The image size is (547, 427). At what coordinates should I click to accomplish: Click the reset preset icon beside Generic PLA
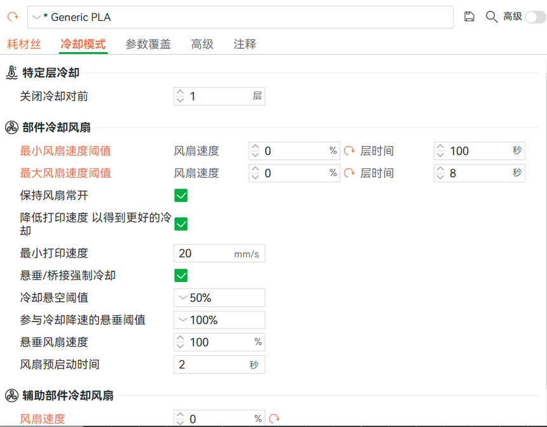pos(13,17)
